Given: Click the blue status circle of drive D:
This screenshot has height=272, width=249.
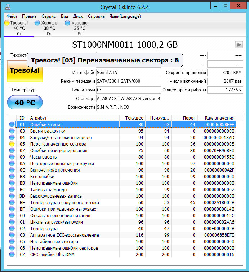Looking at the screenshot, I should click(37, 23).
